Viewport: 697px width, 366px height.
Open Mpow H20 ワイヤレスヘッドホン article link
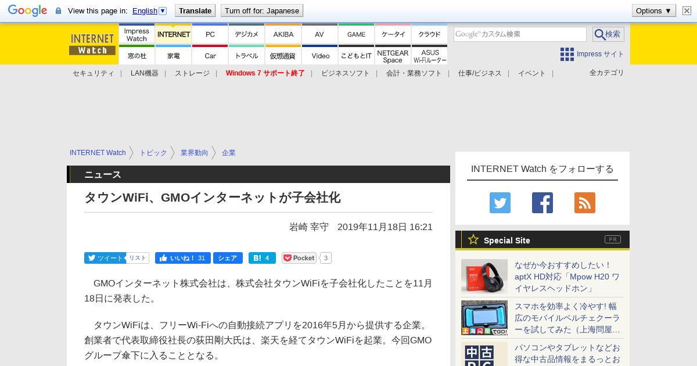pos(567,277)
